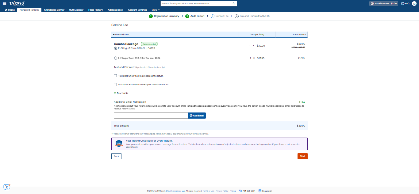The image size is (419, 194).
Task: Open the Pricing footer link
Action: pyautogui.click(x=233, y=191)
